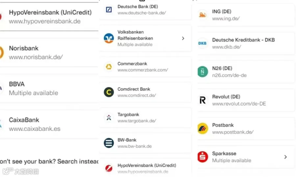
Task: Click www.dkb.de/ address text
Action: tap(227, 47)
